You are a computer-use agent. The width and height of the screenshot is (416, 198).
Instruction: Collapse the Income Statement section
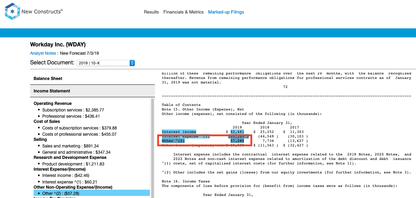click(92, 91)
